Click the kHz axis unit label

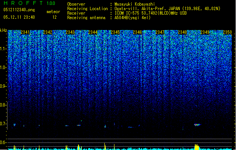point(3,30)
